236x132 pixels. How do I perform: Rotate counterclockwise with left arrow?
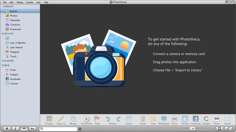point(108,119)
